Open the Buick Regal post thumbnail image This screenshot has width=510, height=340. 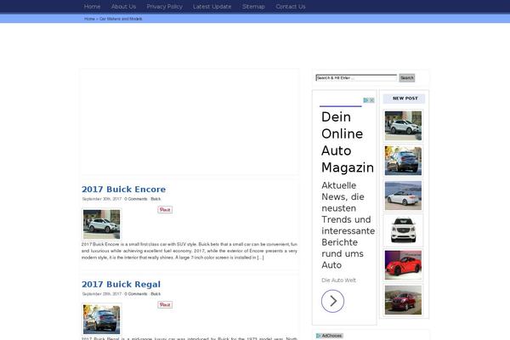pyautogui.click(x=101, y=320)
